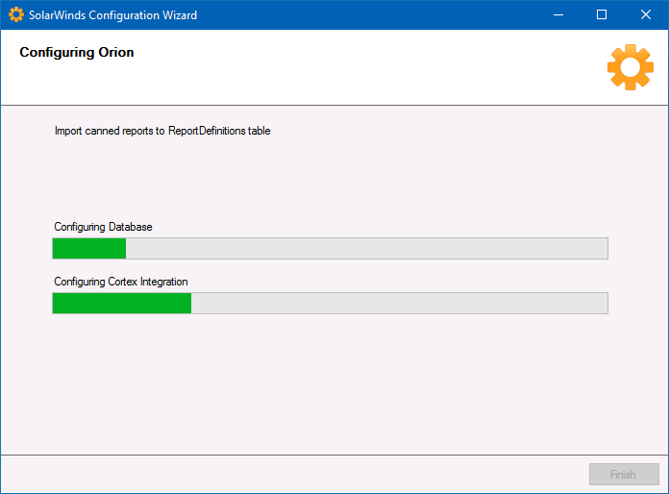This screenshot has width=669, height=494.
Task: Minimize the Configuration Wizard window
Action: pyautogui.click(x=558, y=15)
